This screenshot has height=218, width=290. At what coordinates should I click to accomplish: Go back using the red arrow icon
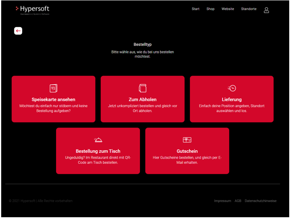click(x=18, y=31)
